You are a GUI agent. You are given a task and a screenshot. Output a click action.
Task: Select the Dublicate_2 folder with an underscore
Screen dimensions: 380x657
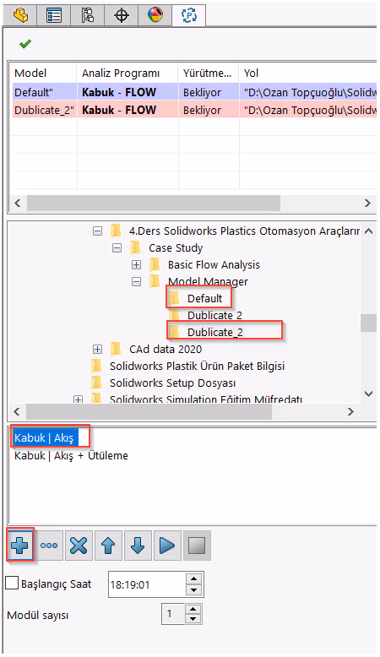point(215,332)
